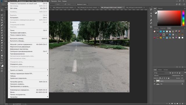
Task: Toggle type layer filter icon
Action: click(175, 73)
